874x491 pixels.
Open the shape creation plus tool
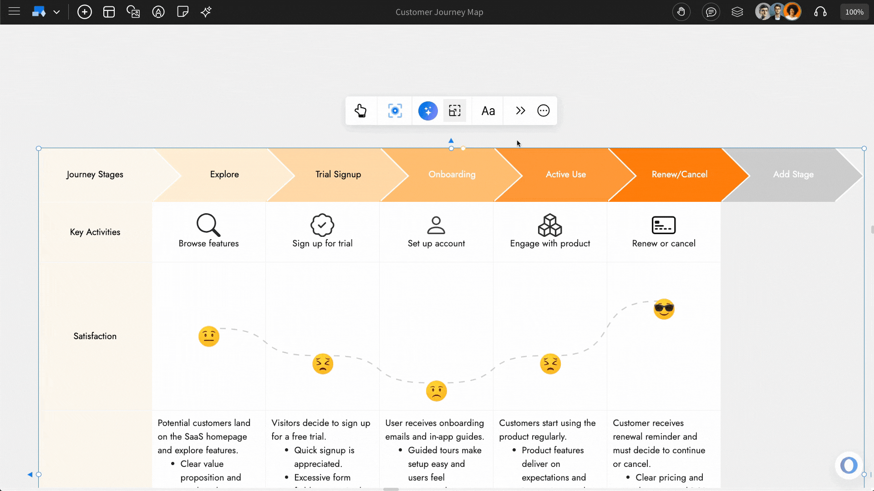(85, 12)
